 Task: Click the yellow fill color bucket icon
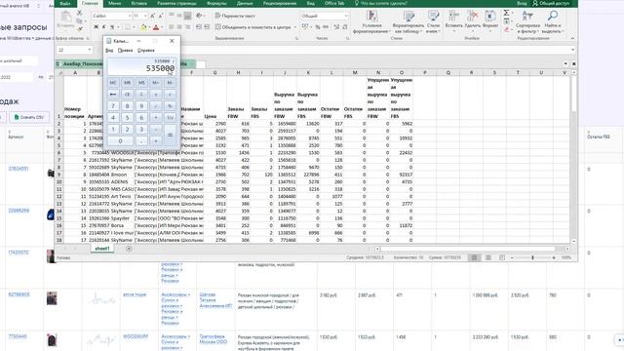pos(143,27)
